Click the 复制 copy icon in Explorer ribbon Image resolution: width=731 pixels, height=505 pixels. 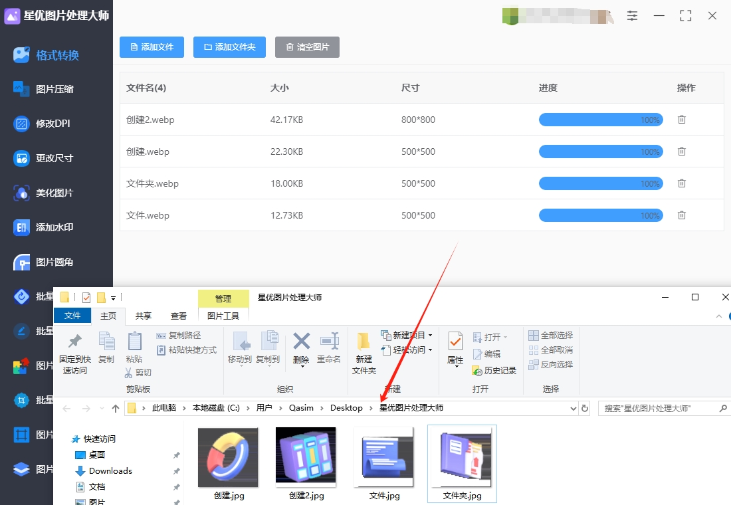pyautogui.click(x=106, y=348)
